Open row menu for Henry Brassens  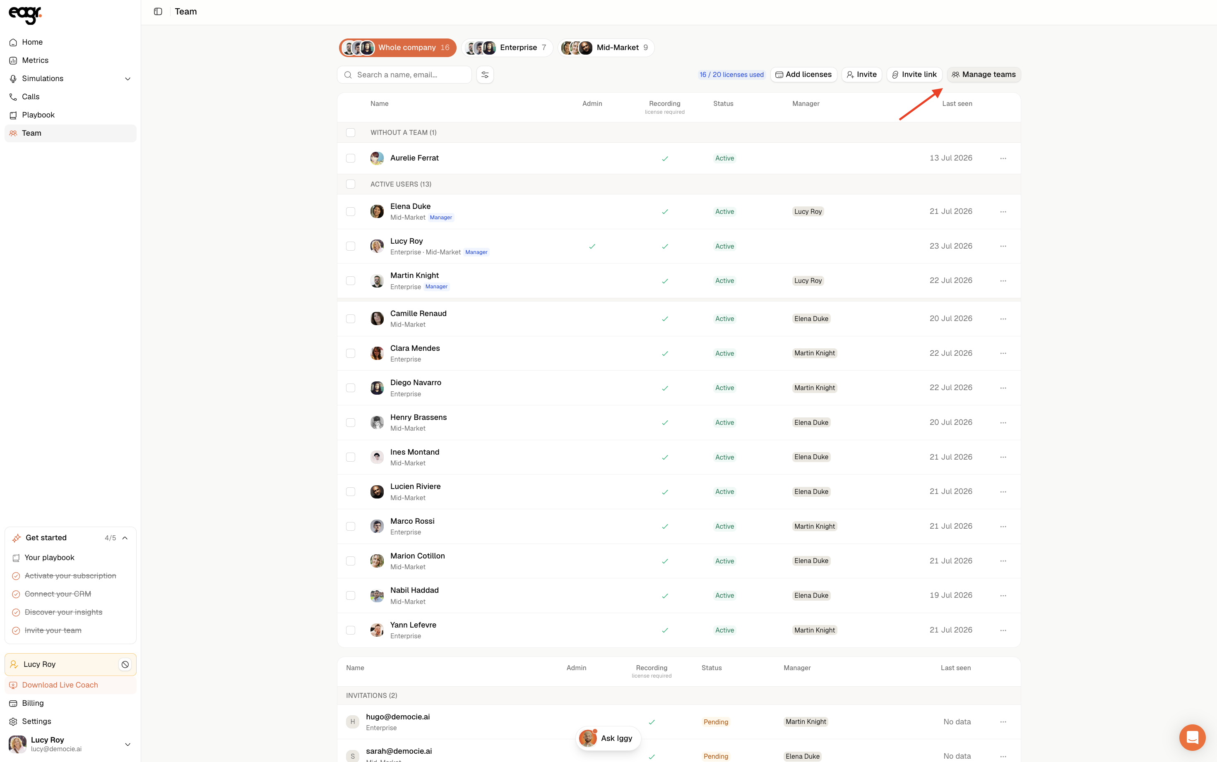(1003, 423)
